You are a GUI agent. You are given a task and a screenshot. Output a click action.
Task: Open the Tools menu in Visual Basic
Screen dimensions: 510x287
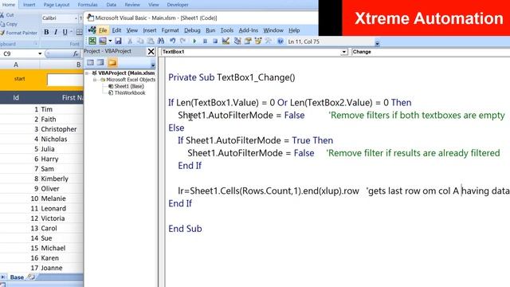click(226, 30)
